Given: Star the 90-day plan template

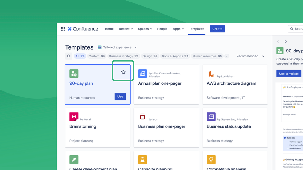Looking at the screenshot, I should pos(123,72).
